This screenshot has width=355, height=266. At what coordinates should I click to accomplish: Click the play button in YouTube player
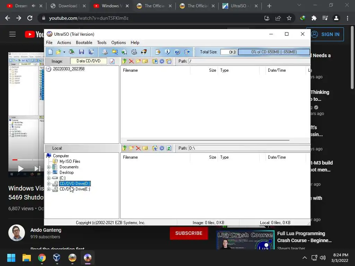[20, 169]
